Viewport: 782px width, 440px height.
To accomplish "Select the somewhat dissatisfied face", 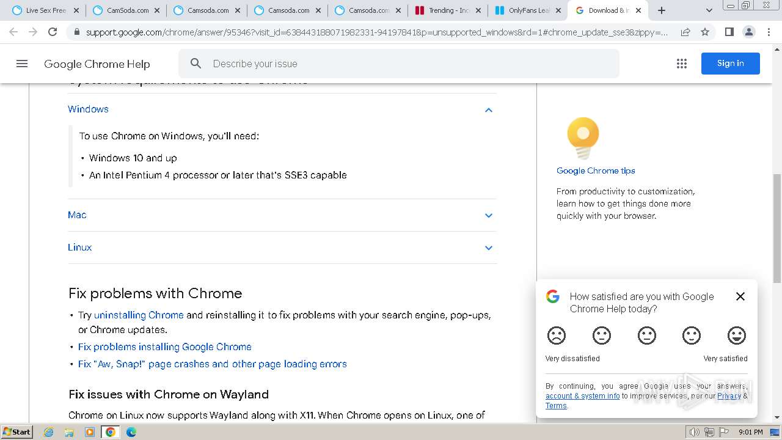I will 602,335.
